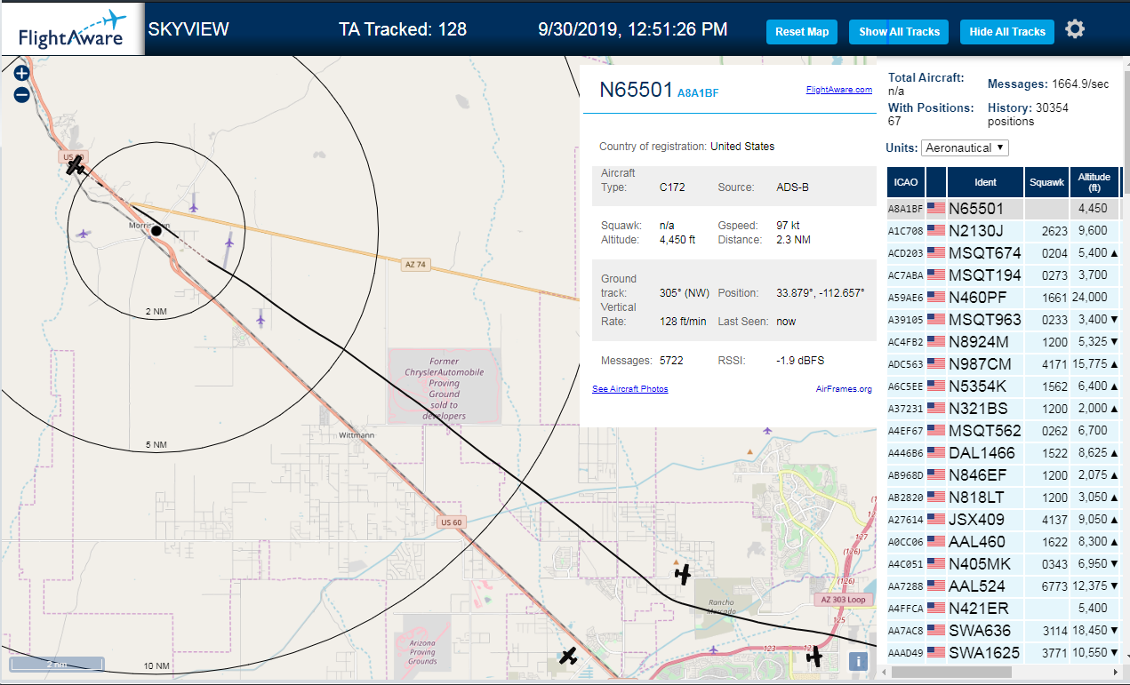Viewport: 1130px width, 685px height.
Task: Open See Aircraft Photos link
Action: click(629, 389)
